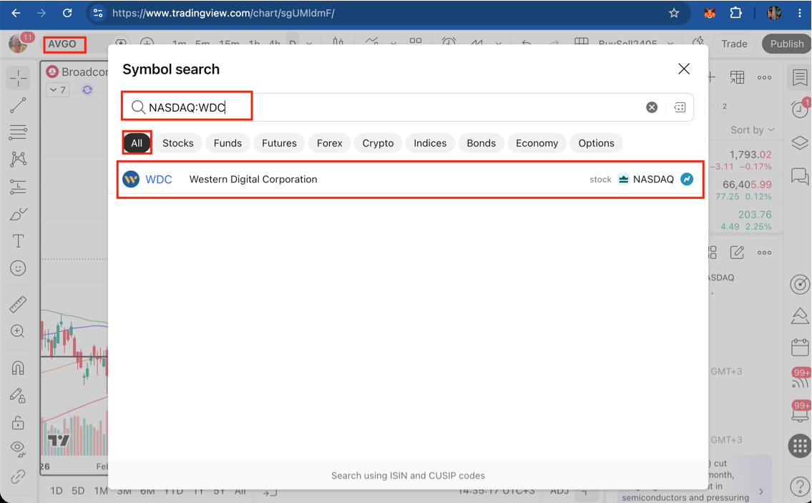Clear the symbol search text
The width and height of the screenshot is (812, 503).
tap(652, 107)
